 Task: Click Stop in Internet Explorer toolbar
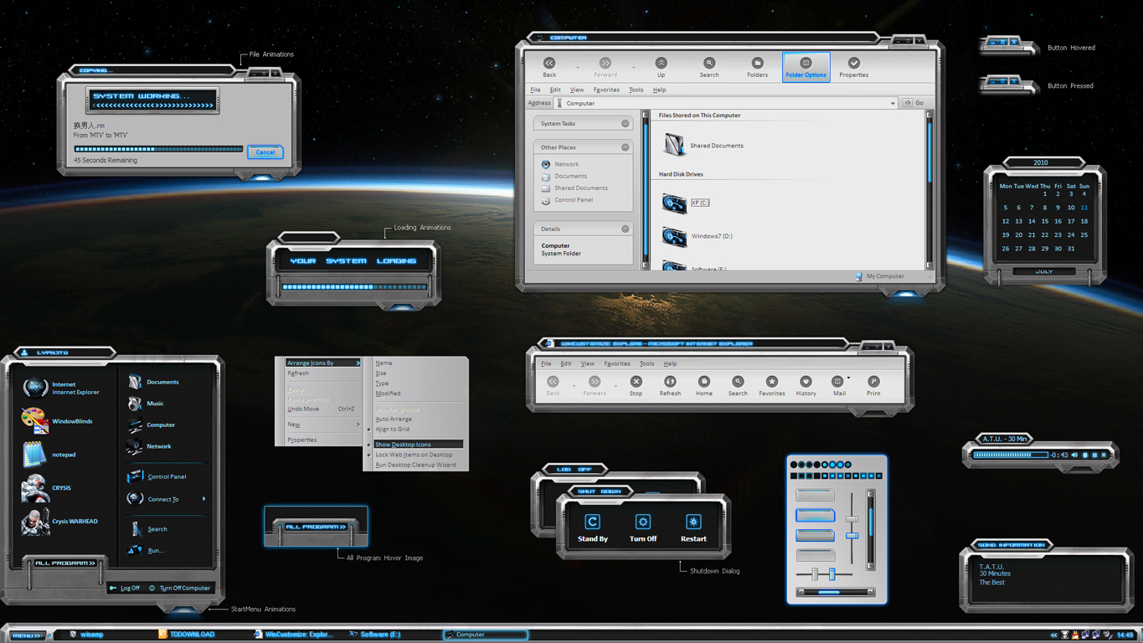tap(636, 385)
